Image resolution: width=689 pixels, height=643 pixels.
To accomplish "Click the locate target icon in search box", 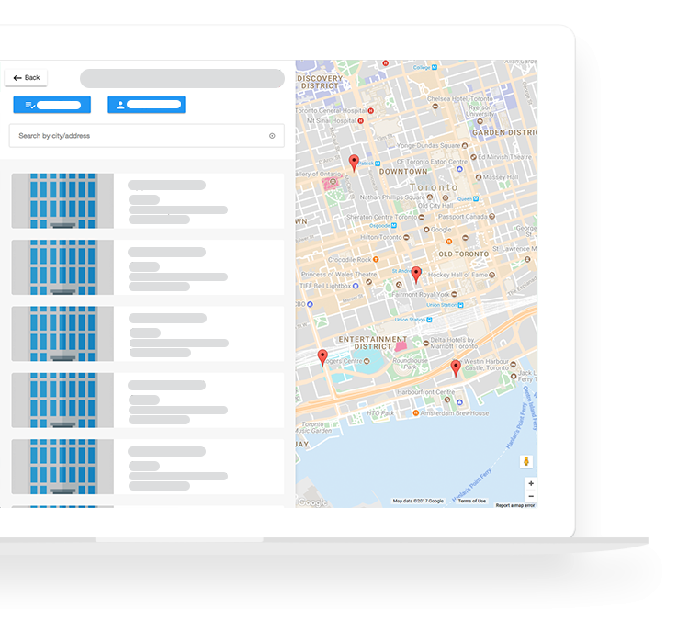I will tap(272, 136).
